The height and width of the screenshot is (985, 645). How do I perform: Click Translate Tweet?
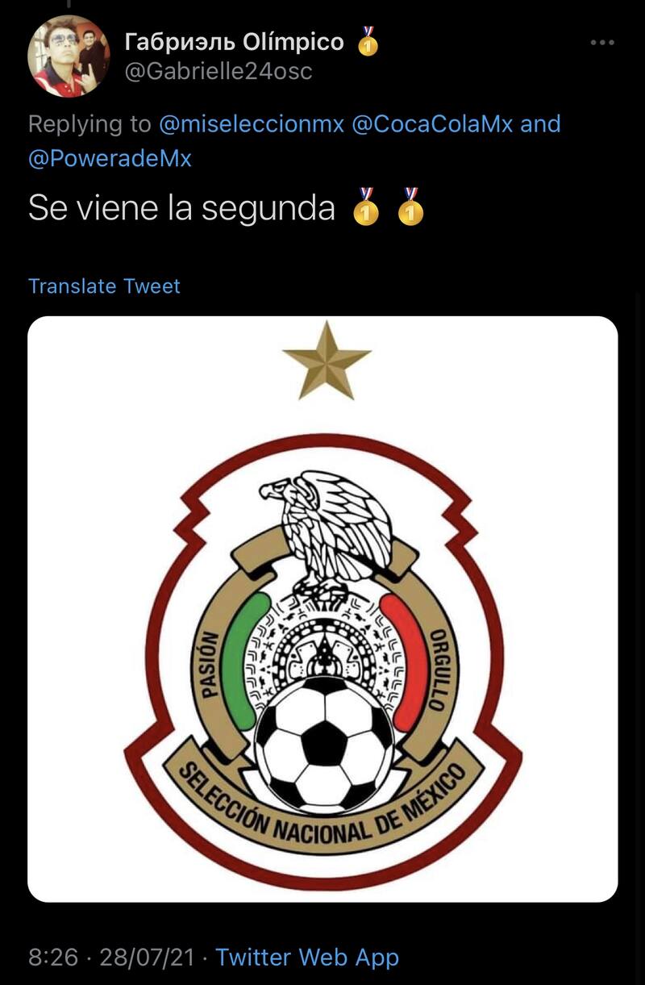pos(104,286)
